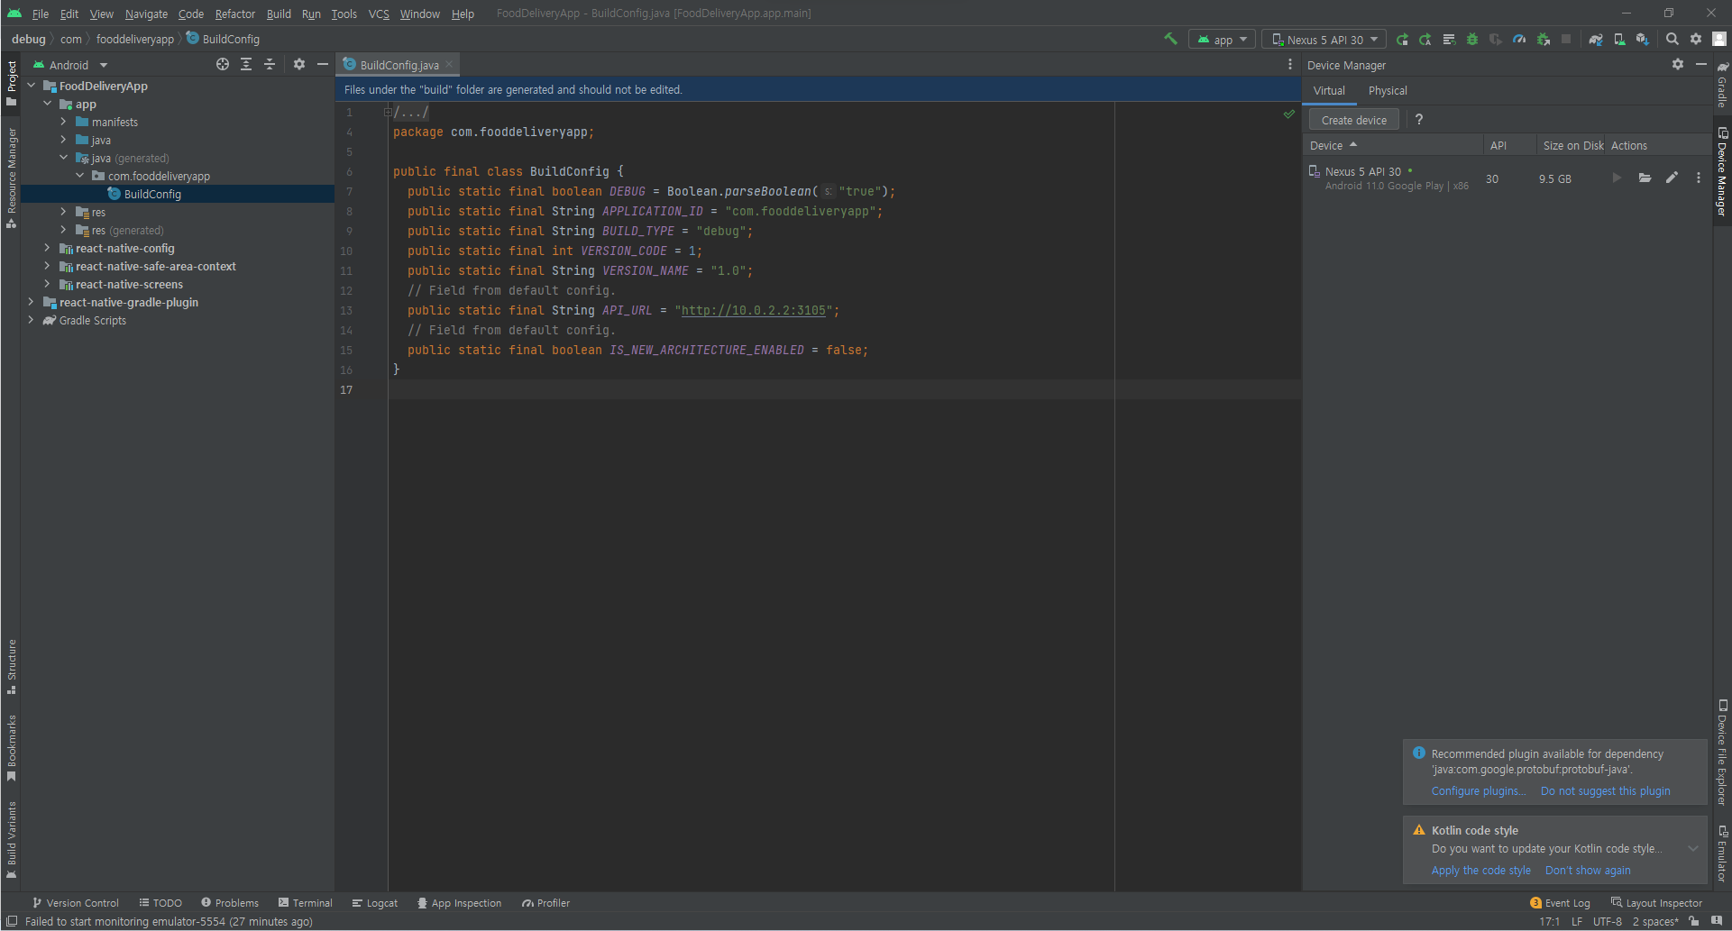1732x931 pixels.
Task: Click Apply the code style link
Action: click(1480, 870)
